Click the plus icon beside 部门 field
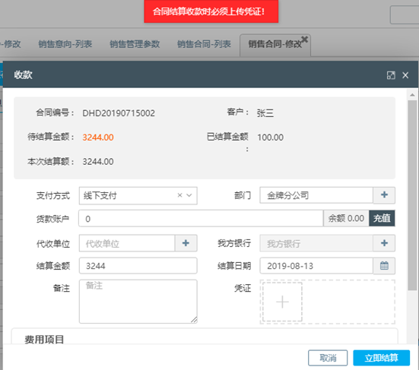 click(x=384, y=195)
